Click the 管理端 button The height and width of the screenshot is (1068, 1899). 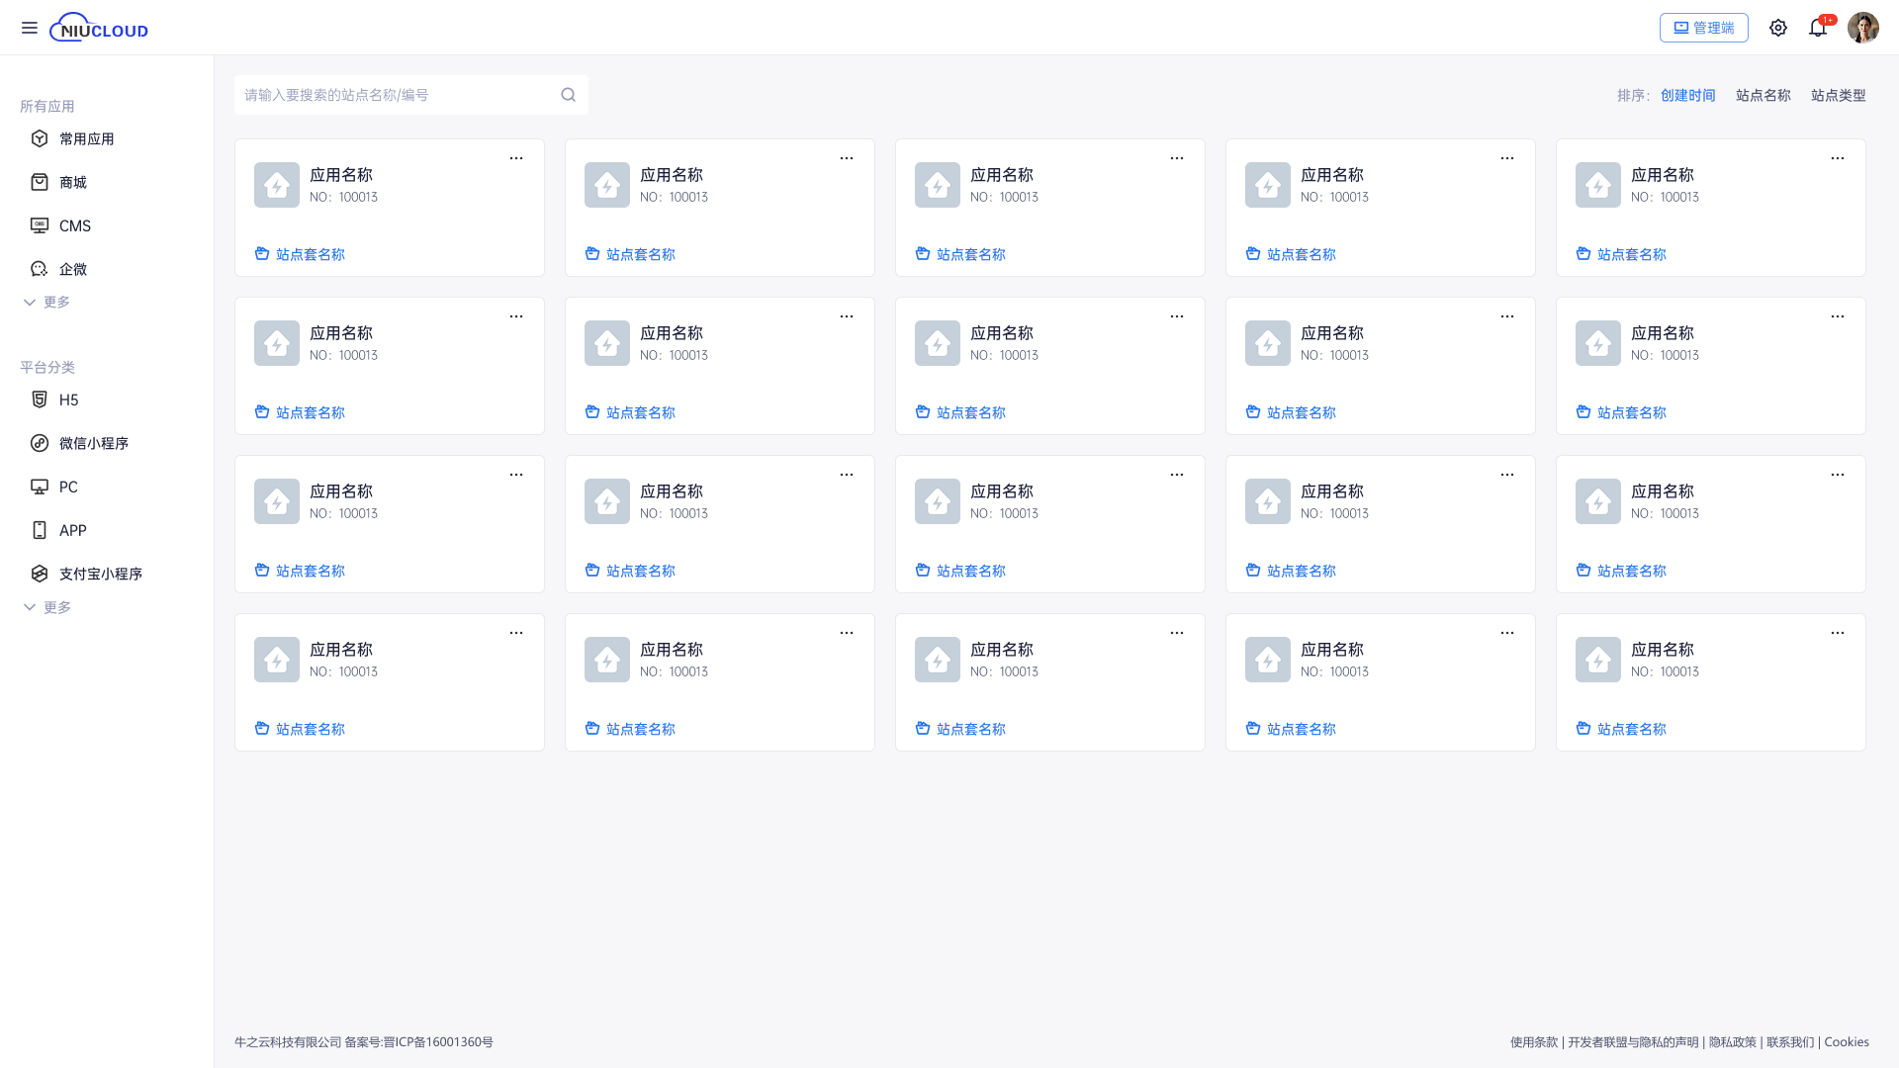pos(1703,28)
